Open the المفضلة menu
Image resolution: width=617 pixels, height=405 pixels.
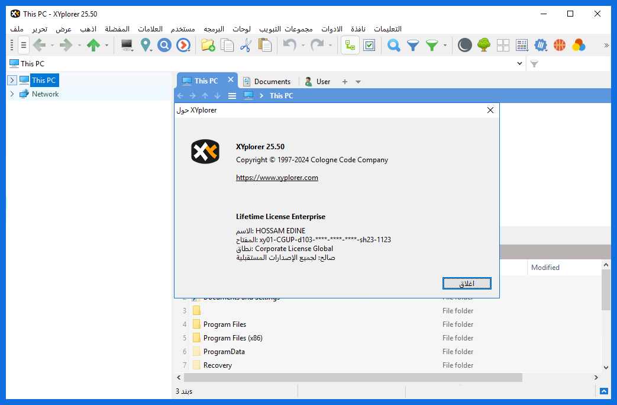(x=117, y=29)
